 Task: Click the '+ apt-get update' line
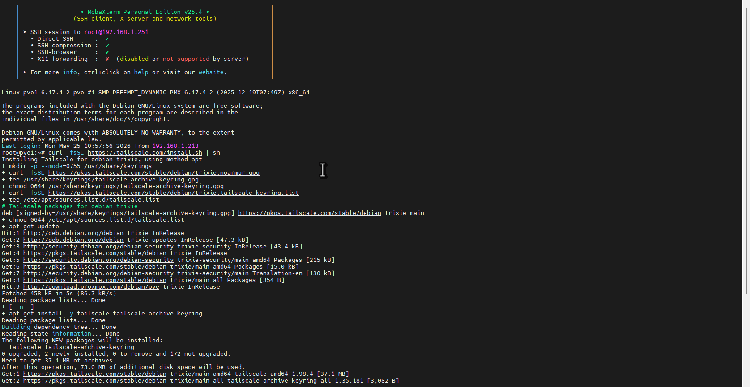coord(30,227)
